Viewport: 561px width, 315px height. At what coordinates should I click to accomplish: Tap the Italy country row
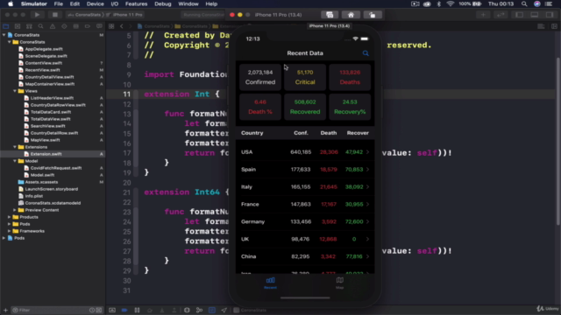(x=305, y=187)
